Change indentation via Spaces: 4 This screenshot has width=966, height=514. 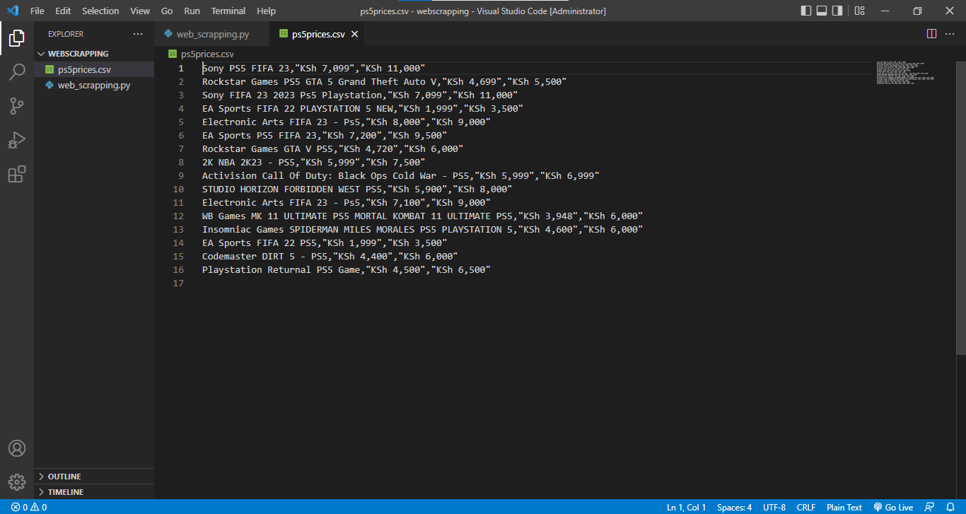pos(734,507)
